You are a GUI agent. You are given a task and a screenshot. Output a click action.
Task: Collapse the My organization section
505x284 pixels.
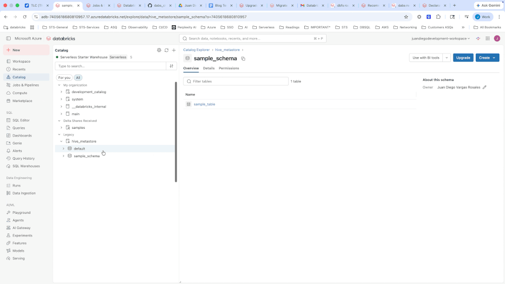[59, 85]
